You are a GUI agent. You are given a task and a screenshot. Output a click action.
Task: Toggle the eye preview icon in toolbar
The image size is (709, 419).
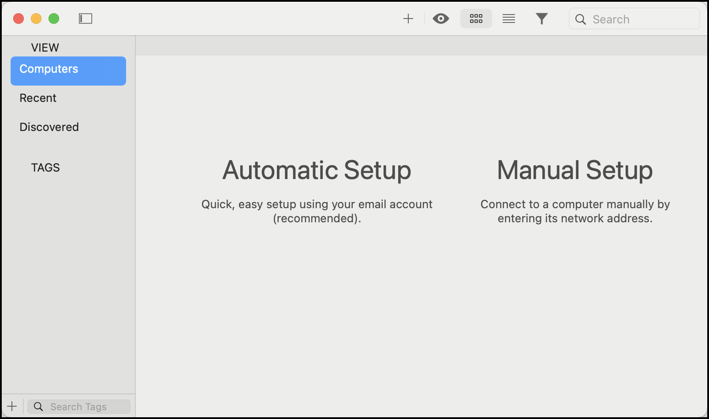pos(441,19)
